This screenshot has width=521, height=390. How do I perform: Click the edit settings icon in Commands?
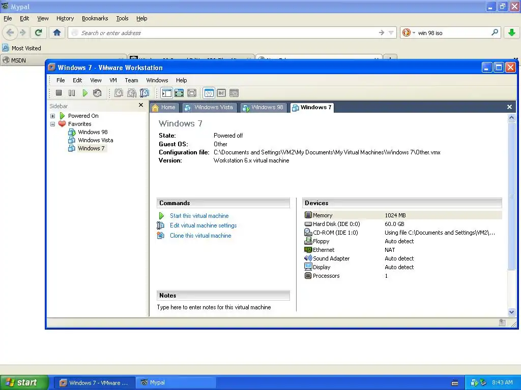[160, 225]
